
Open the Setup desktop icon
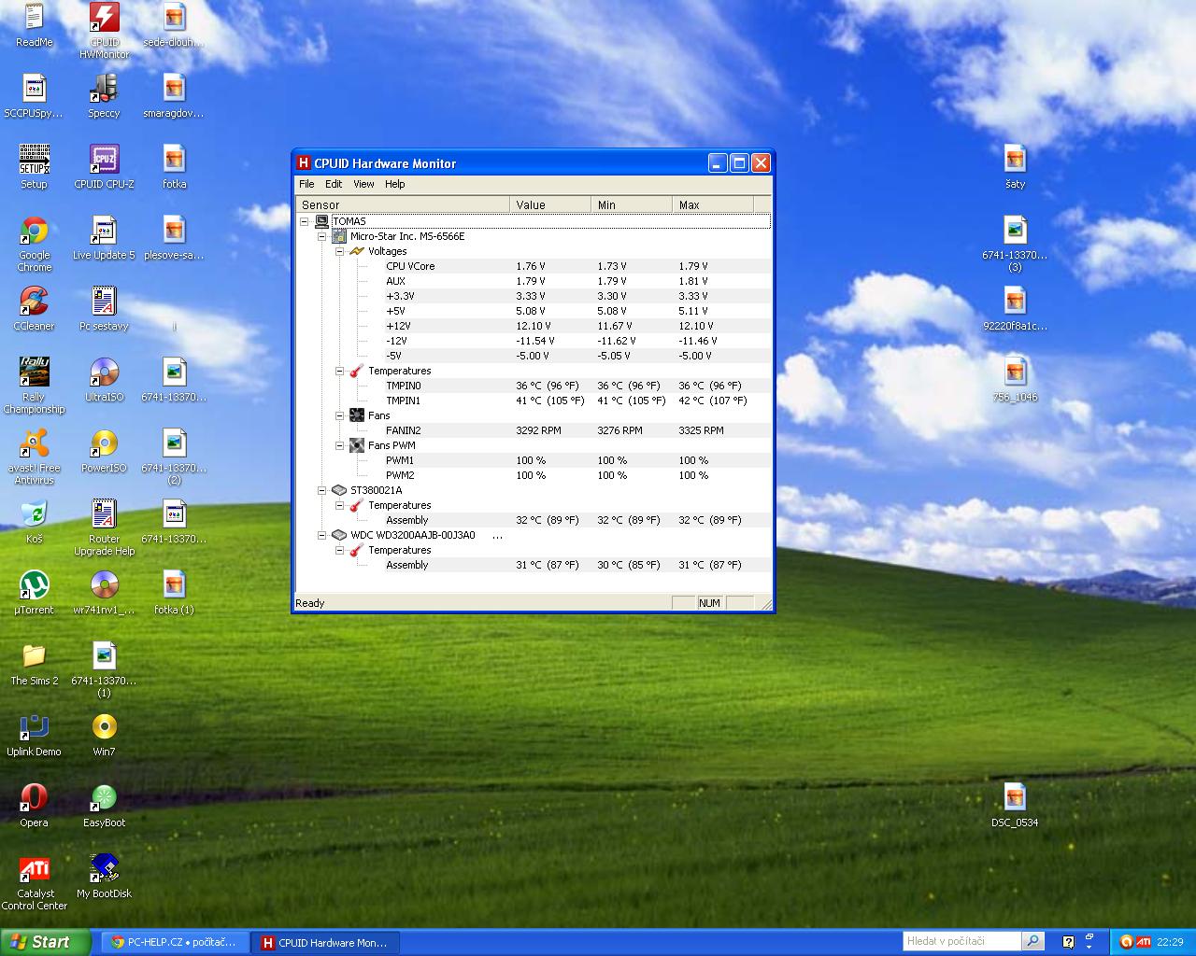(34, 168)
